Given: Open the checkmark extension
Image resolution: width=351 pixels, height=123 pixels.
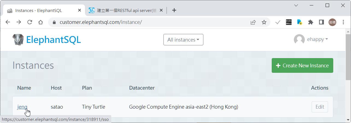Looking at the screenshot, I should pyautogui.click(x=278, y=22).
